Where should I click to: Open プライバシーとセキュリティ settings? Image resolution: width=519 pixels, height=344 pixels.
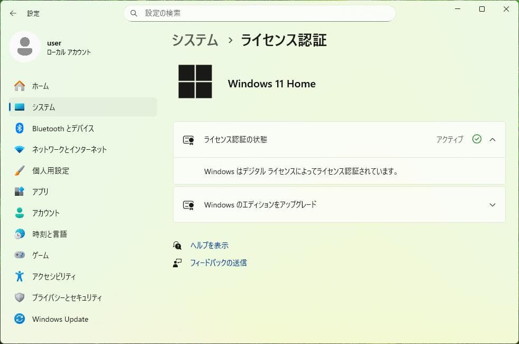click(83, 297)
